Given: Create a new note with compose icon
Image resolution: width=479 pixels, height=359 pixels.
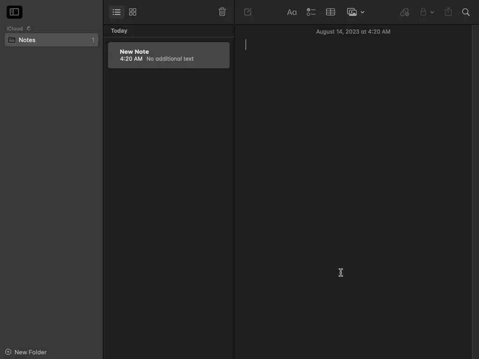Looking at the screenshot, I should 248,12.
